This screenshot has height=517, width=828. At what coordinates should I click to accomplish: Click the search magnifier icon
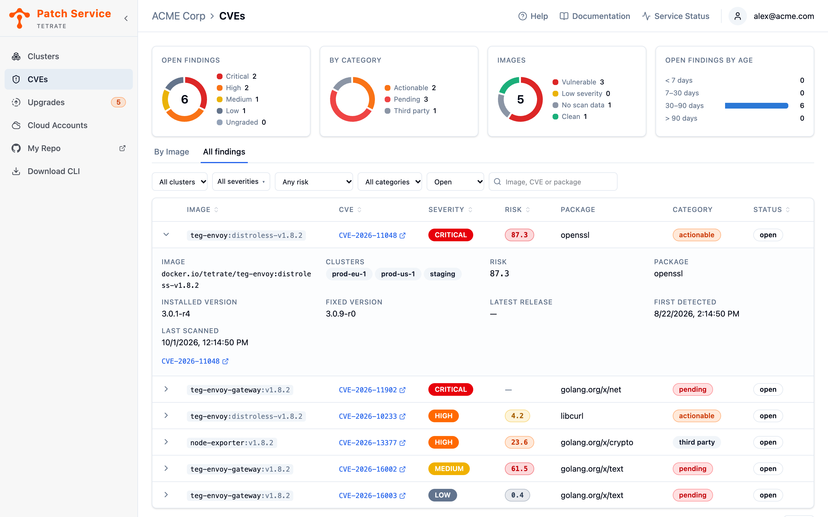coord(497,182)
